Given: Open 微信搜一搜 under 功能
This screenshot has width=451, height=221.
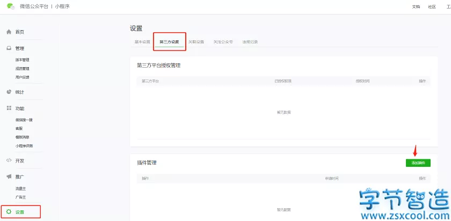Looking at the screenshot, I should point(24,120).
